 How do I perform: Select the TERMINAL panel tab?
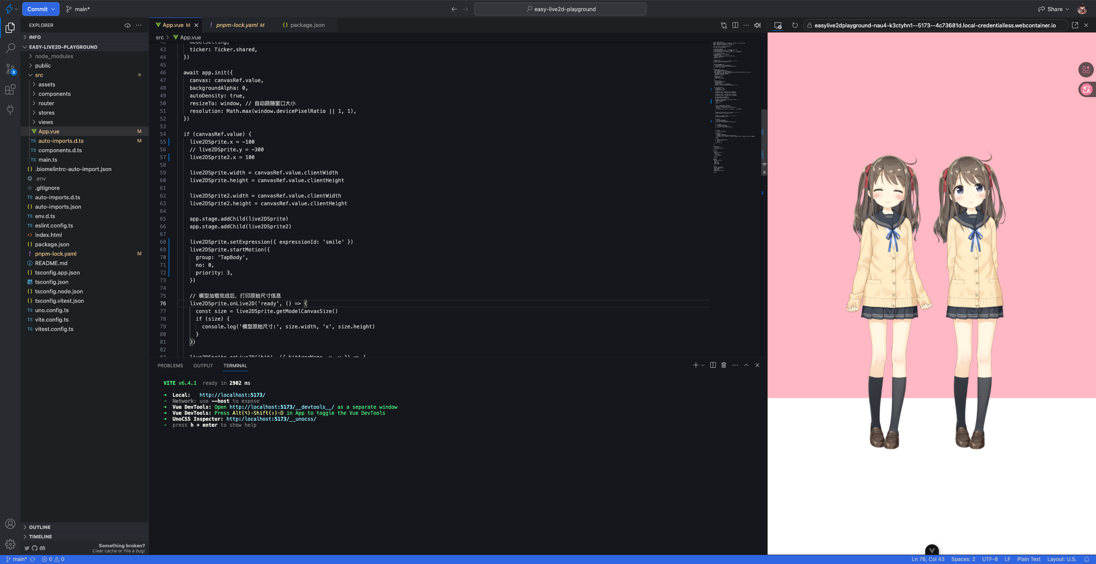coord(235,366)
